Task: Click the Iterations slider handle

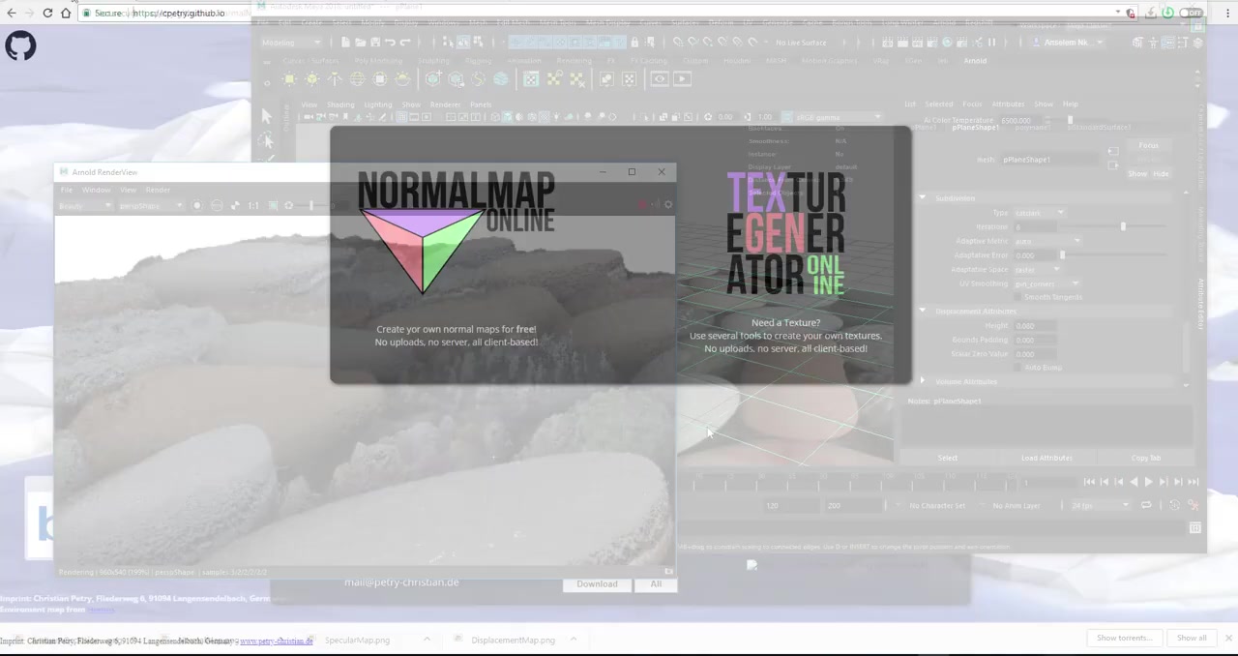Action: click(x=1123, y=226)
